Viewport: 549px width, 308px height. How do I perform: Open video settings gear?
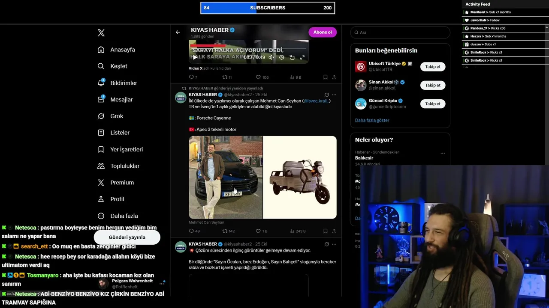pos(281,57)
